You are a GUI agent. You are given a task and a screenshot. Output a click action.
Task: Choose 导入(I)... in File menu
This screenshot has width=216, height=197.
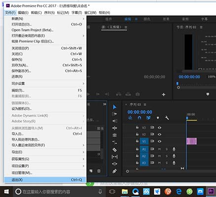[x=45, y=134]
